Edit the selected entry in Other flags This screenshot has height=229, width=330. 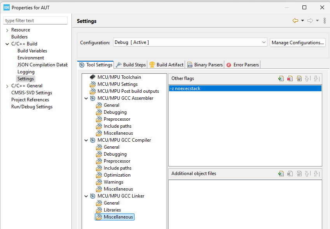299,78
